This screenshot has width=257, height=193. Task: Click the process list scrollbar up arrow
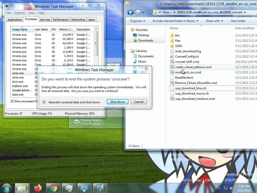coord(96,29)
